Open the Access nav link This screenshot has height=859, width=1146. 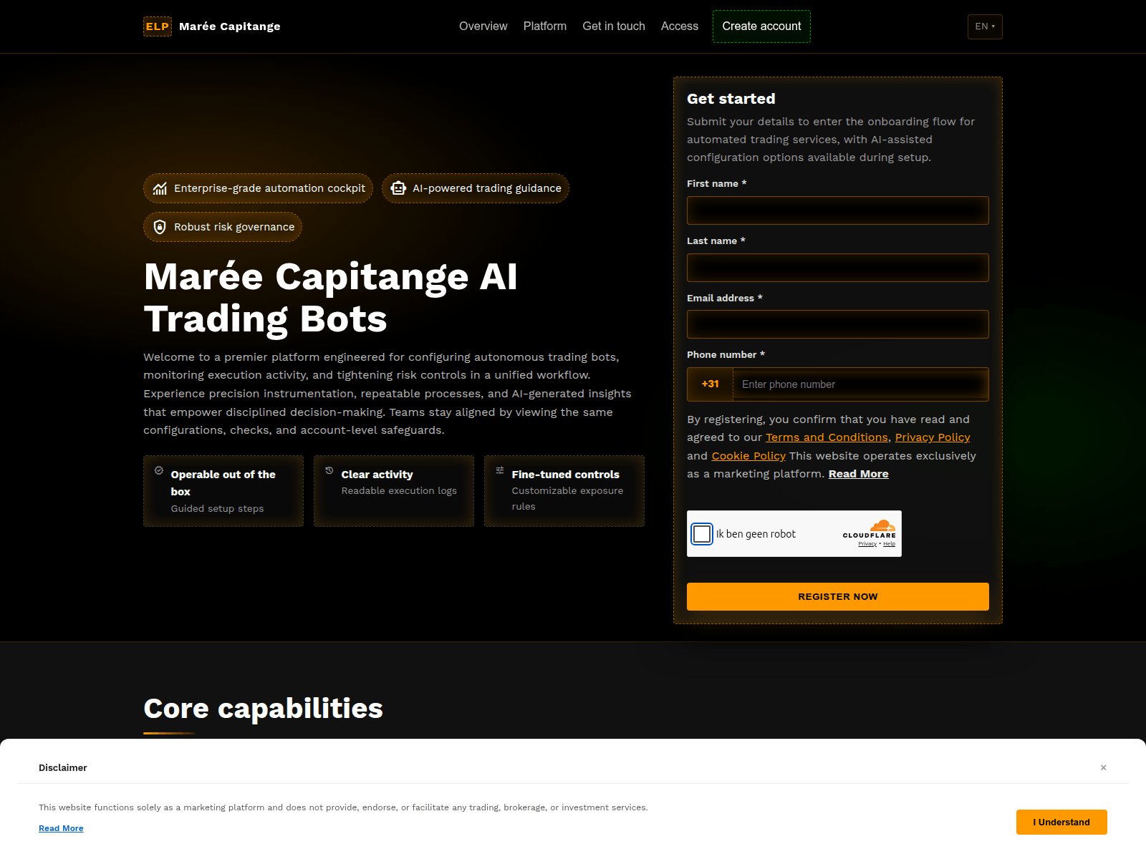coord(680,26)
